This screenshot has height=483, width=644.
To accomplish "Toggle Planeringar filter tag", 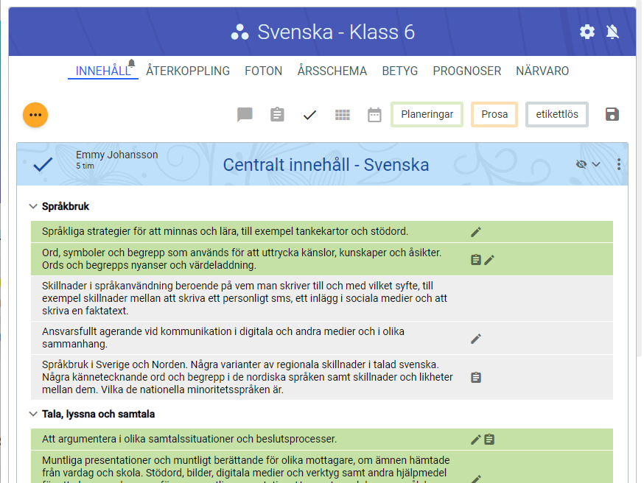I will pos(427,115).
